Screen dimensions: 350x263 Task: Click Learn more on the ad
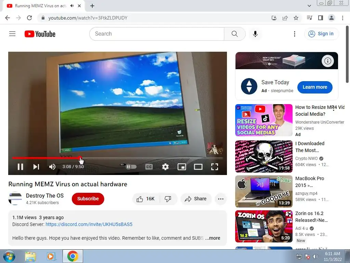[315, 87]
